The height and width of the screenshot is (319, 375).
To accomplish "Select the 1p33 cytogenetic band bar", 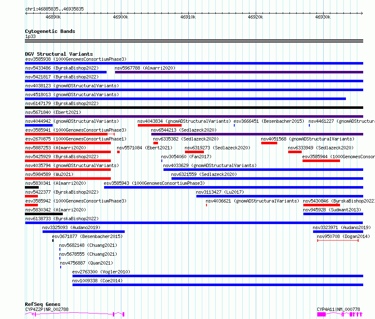I will coord(194,41).
